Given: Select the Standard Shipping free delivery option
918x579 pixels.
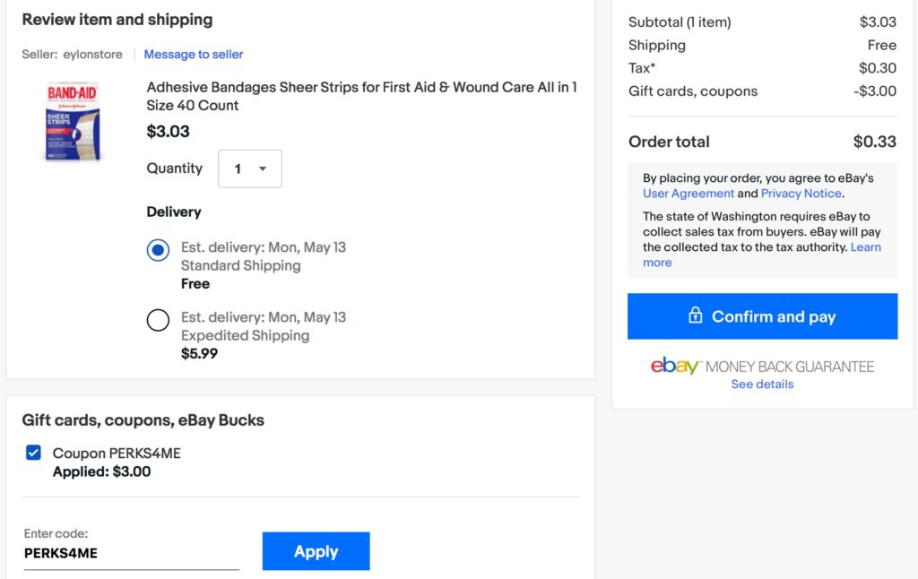Looking at the screenshot, I should click(x=158, y=250).
